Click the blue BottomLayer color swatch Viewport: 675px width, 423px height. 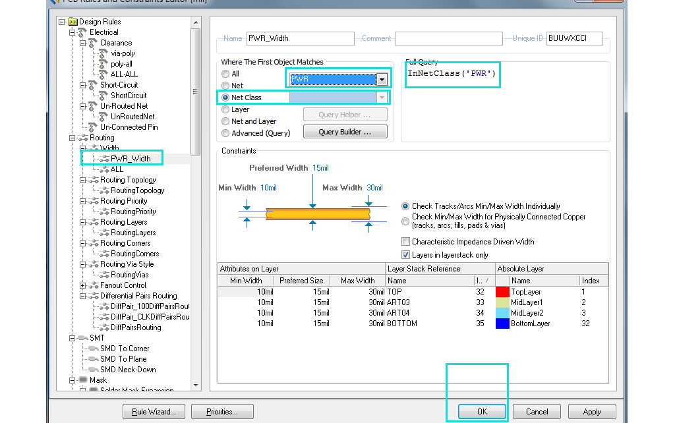(502, 324)
